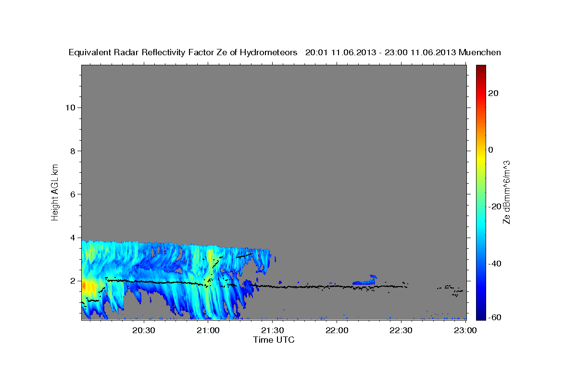Image resolution: width=577 pixels, height=384 pixels.
Task: Click the 21:30 time tick label
Action: (272, 330)
